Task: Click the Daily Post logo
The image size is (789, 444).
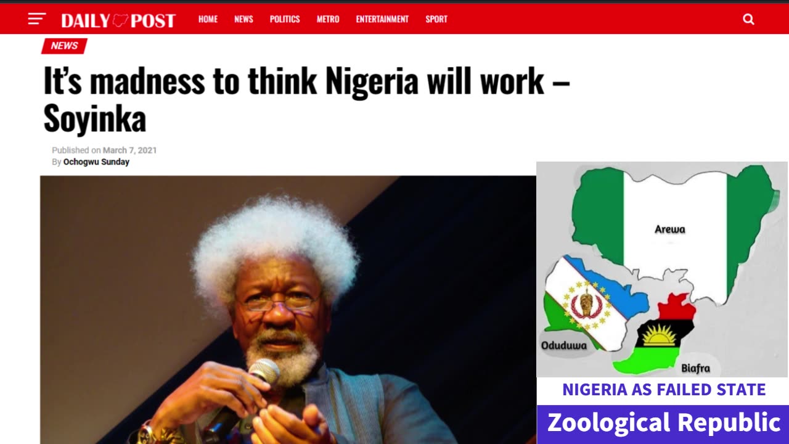Action: (x=118, y=20)
